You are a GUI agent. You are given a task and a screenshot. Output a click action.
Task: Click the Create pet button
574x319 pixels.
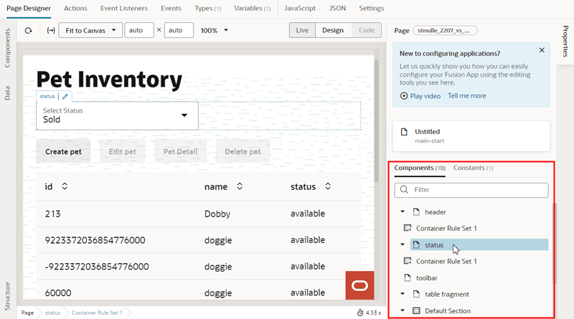click(63, 151)
